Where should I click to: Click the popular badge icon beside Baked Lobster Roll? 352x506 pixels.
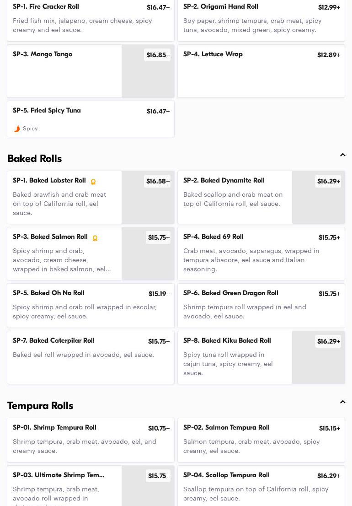[93, 182]
